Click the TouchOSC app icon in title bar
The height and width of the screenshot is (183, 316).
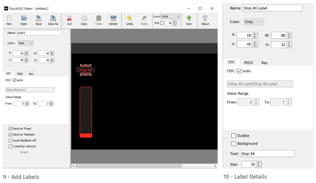[6, 8]
